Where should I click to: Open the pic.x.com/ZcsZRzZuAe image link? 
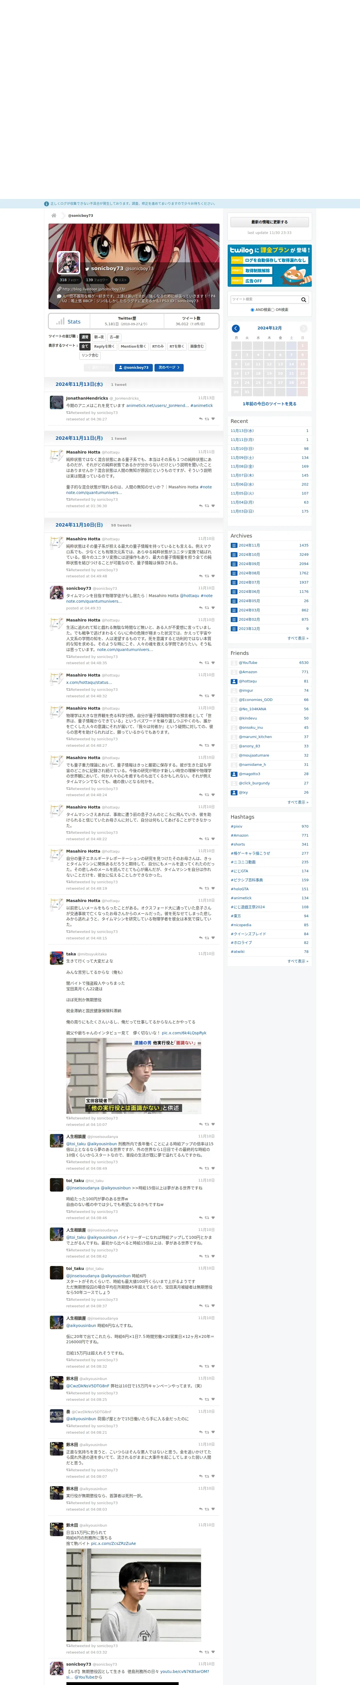pyautogui.click(x=114, y=1543)
